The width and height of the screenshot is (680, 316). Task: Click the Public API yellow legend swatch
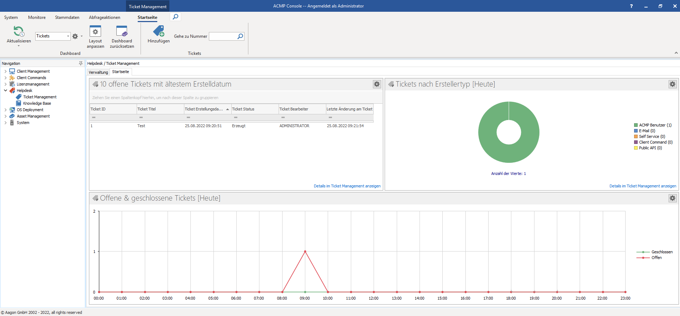coord(636,148)
